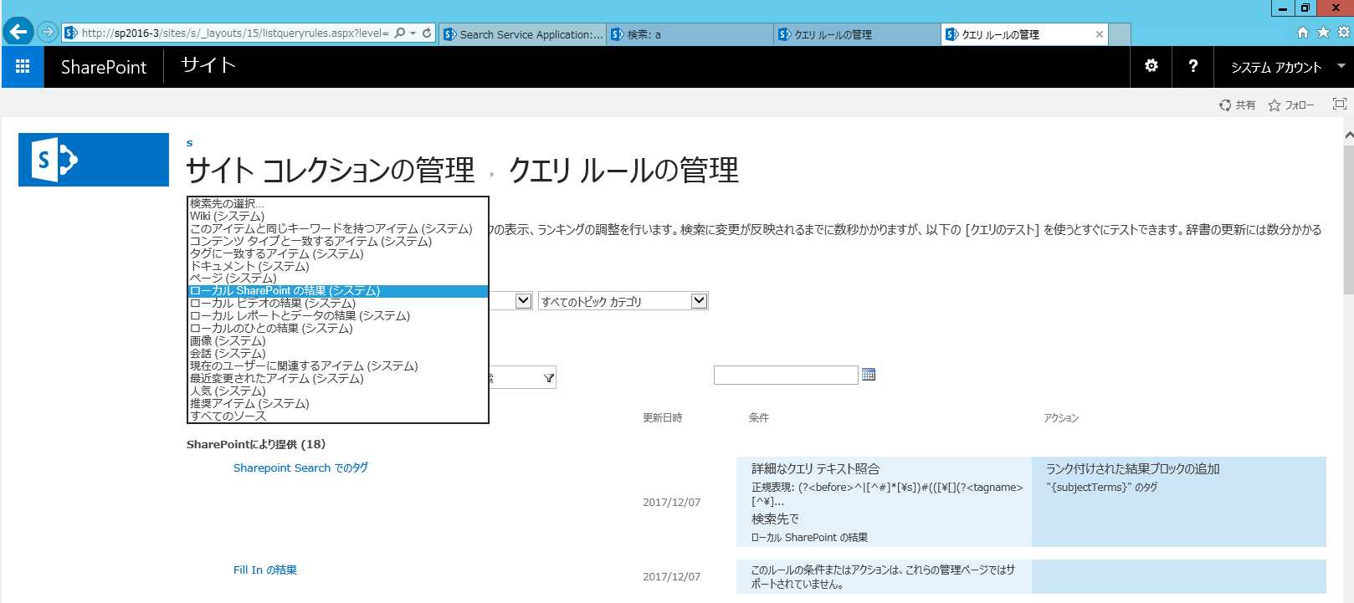This screenshot has width=1354, height=603.
Task: Open browser tools gear icon
Action: (x=1343, y=33)
